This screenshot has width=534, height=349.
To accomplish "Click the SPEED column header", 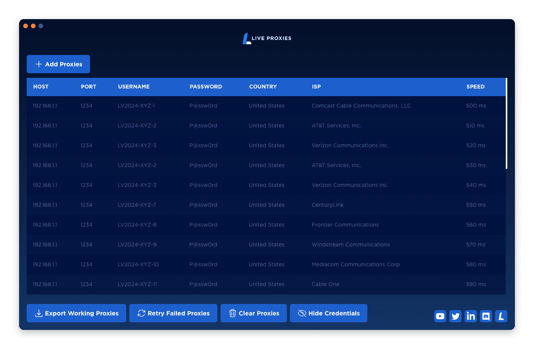I will [x=475, y=87].
